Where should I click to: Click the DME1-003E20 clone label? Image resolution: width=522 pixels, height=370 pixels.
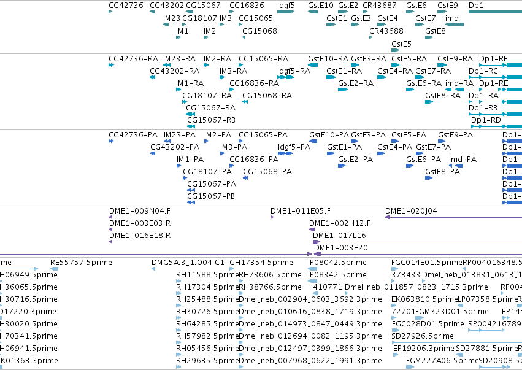point(341,248)
